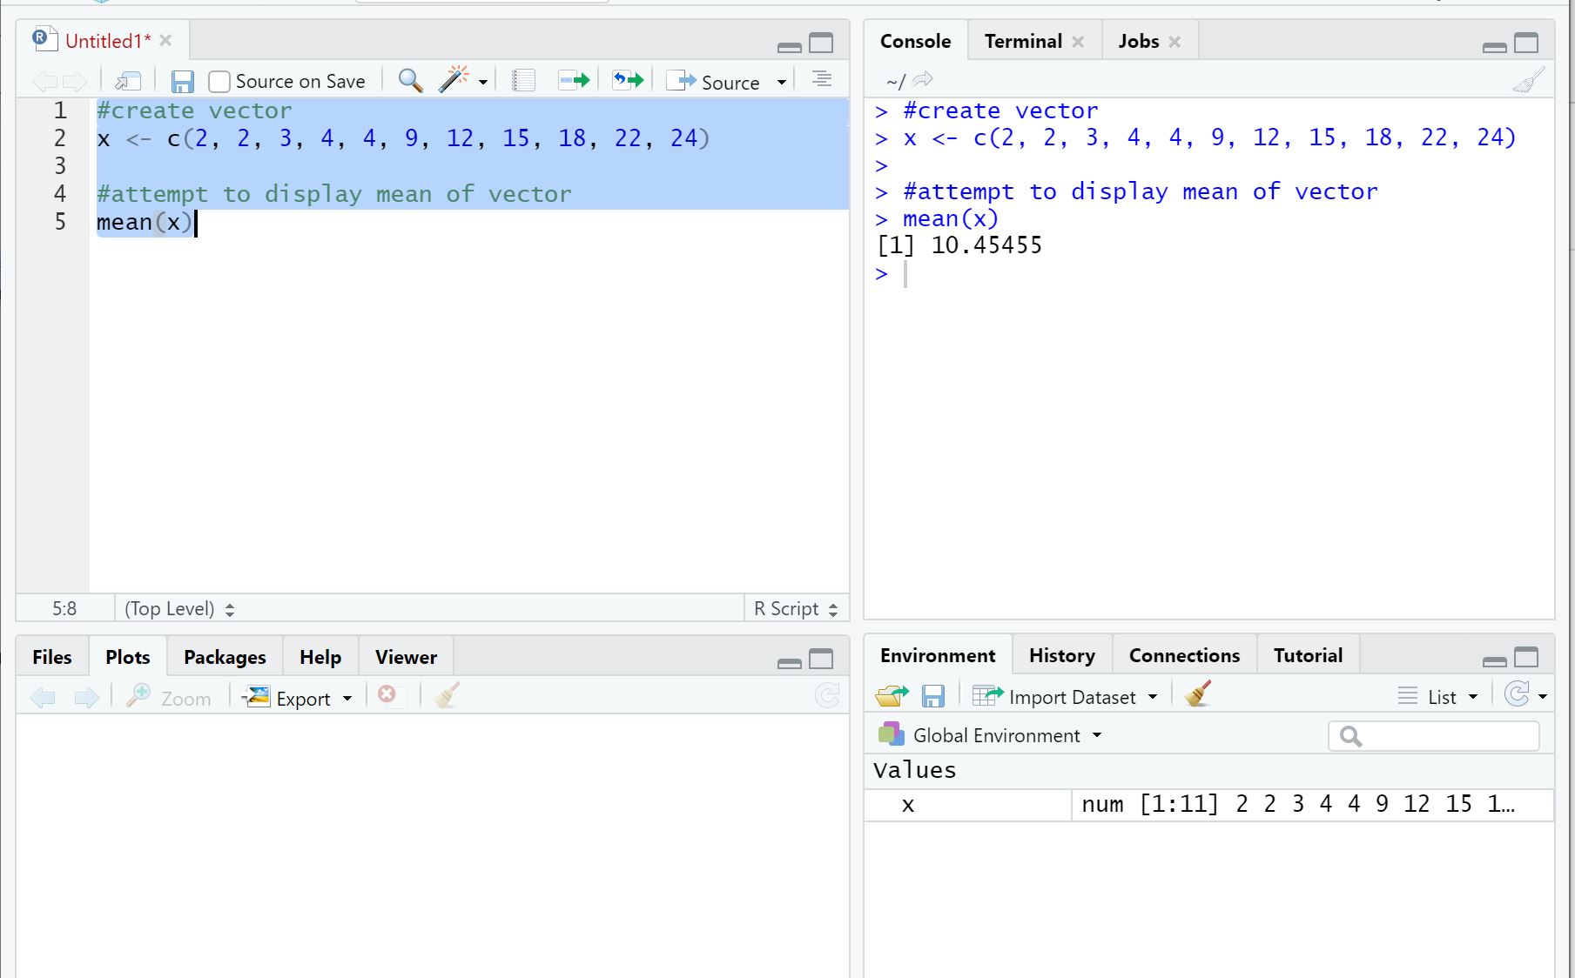Expand code tools wand dropdown arrow
1575x978 pixels.
pos(483,83)
